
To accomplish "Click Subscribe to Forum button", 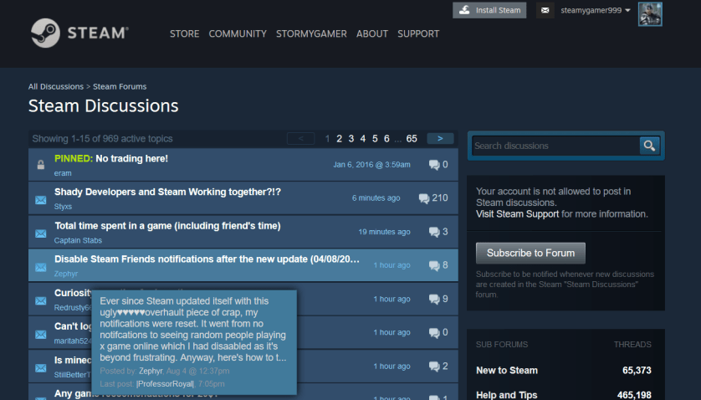I will 530,253.
